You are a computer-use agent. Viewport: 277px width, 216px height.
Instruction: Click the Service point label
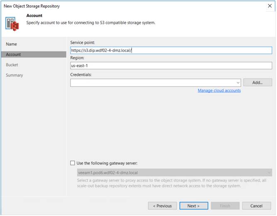coord(83,43)
